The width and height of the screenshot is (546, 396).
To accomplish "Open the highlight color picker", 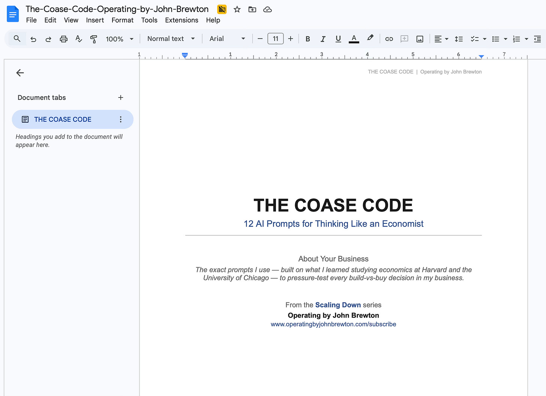I will 370,38.
